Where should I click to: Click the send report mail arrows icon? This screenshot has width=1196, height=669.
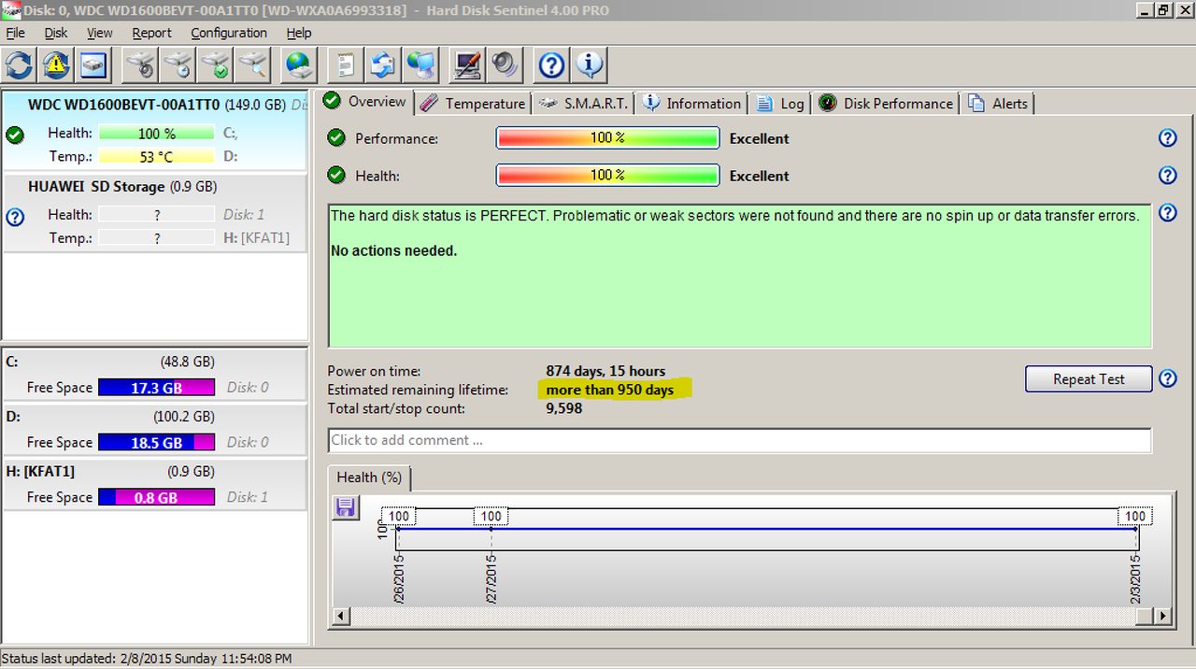[384, 64]
